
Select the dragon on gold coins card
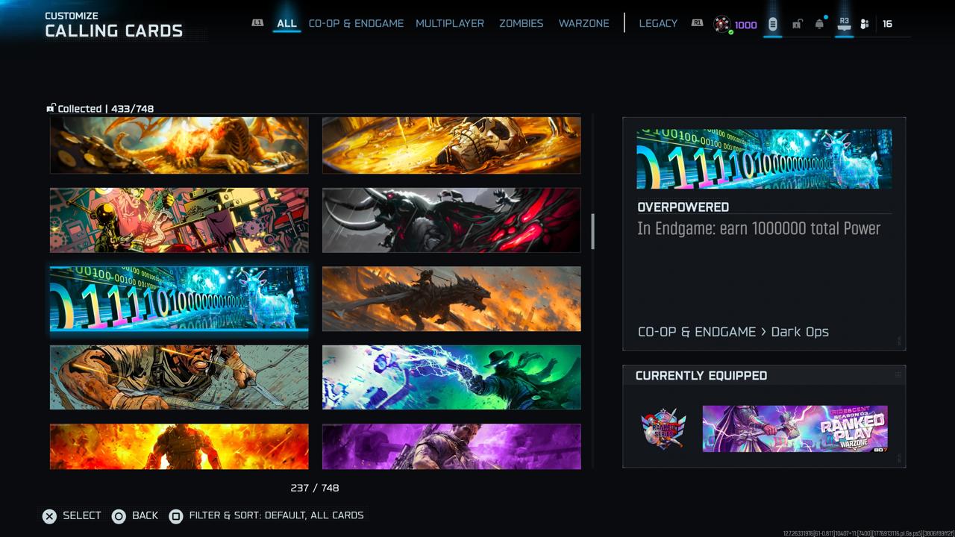point(179,145)
